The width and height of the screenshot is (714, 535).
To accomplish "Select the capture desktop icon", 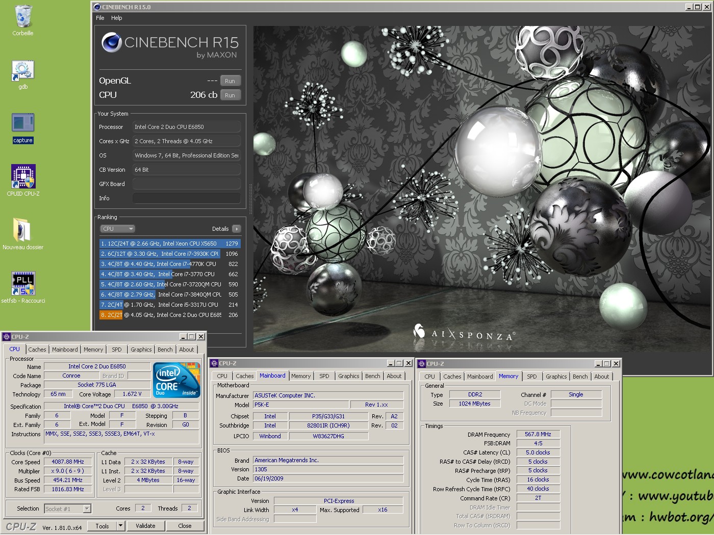I will pos(23,123).
